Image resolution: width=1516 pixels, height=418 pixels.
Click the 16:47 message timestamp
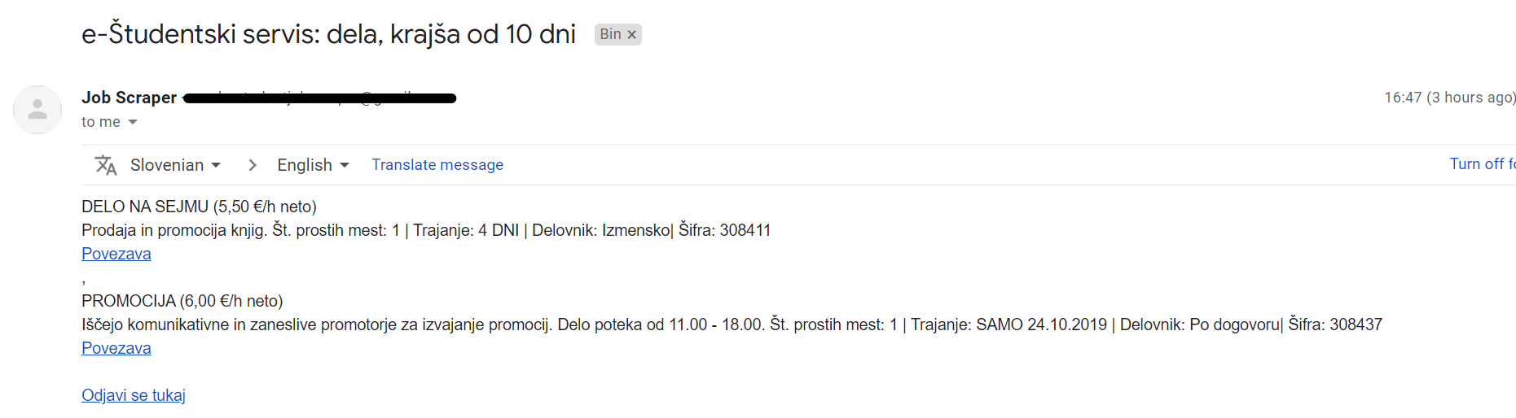point(1450,98)
